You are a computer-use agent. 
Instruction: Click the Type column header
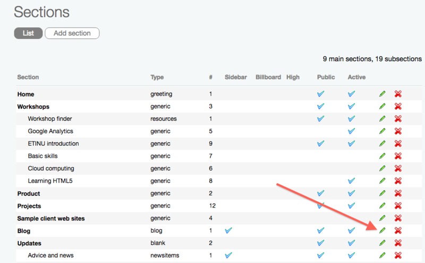(157, 77)
